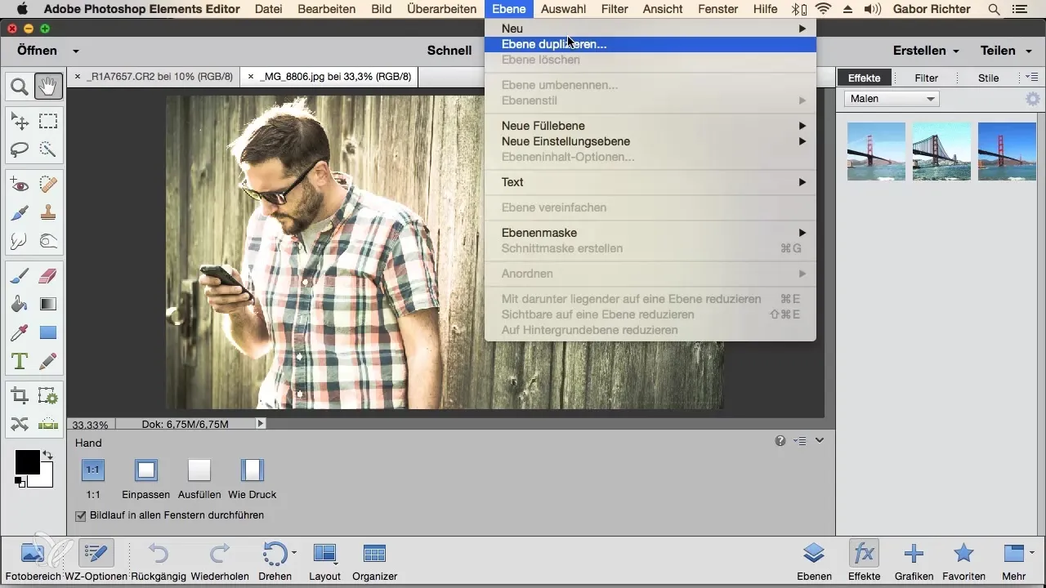
Task: Collapse the tool options panel chevron
Action: coord(820,440)
